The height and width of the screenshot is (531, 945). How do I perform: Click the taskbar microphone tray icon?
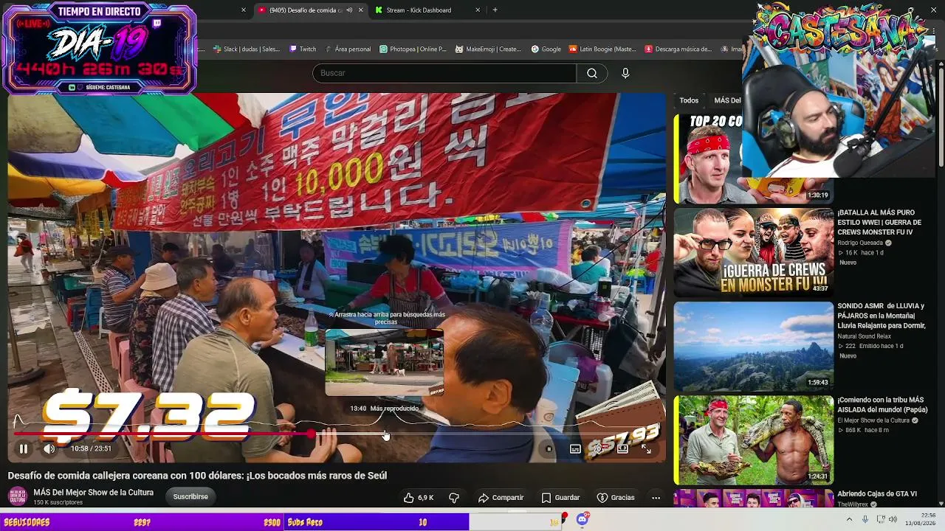(865, 519)
